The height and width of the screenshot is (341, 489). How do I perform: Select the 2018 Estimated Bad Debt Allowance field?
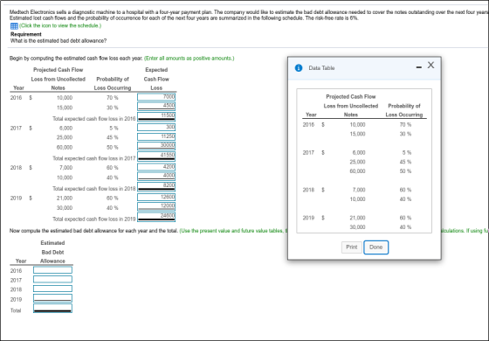(52, 289)
